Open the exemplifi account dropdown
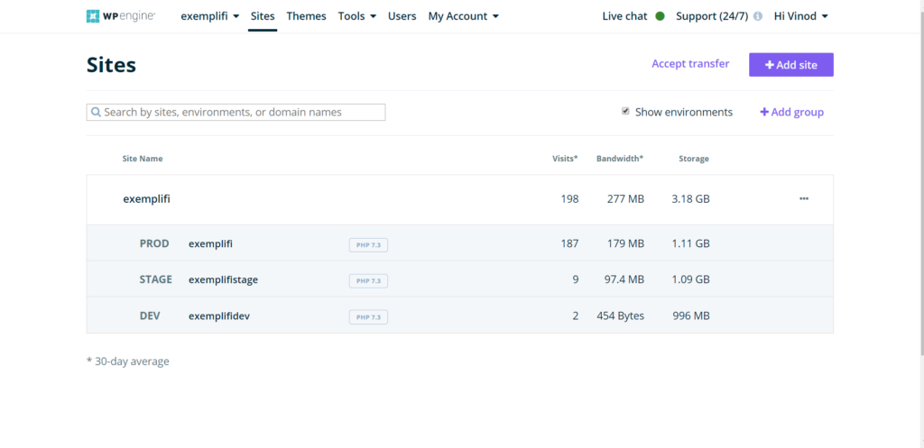This screenshot has width=924, height=448. 209,16
